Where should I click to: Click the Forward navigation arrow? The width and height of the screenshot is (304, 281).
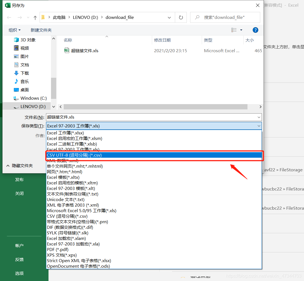click(x=20, y=18)
